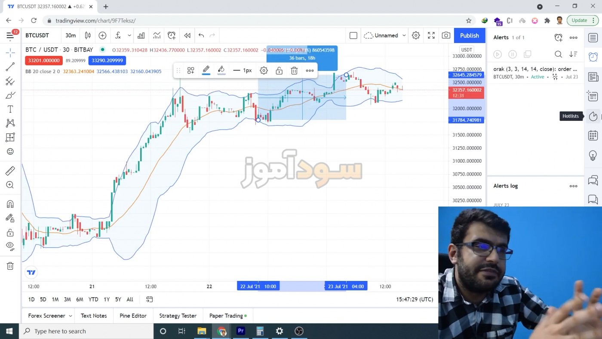The width and height of the screenshot is (602, 339).
Task: Open the Hotlists sidebar icon
Action: [593, 116]
